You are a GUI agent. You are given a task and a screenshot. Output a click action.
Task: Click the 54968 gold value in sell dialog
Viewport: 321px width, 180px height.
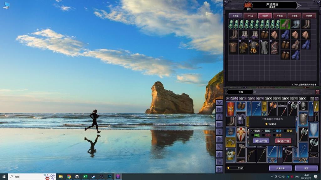point(272,124)
